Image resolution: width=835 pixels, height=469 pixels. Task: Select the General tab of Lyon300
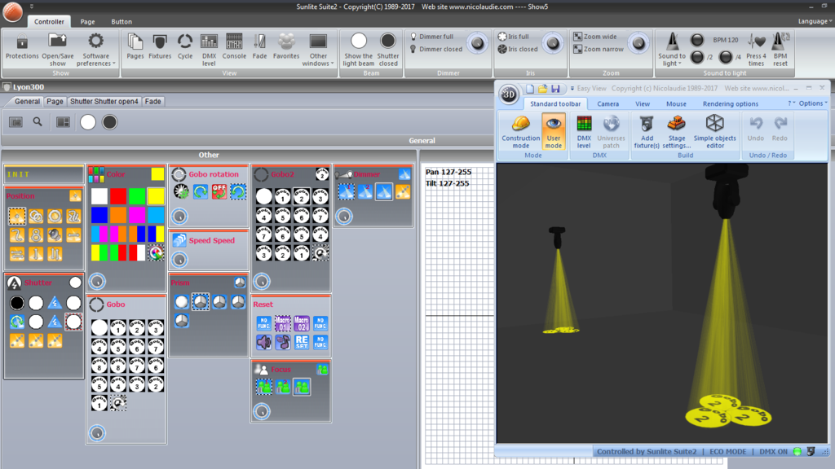(x=27, y=101)
